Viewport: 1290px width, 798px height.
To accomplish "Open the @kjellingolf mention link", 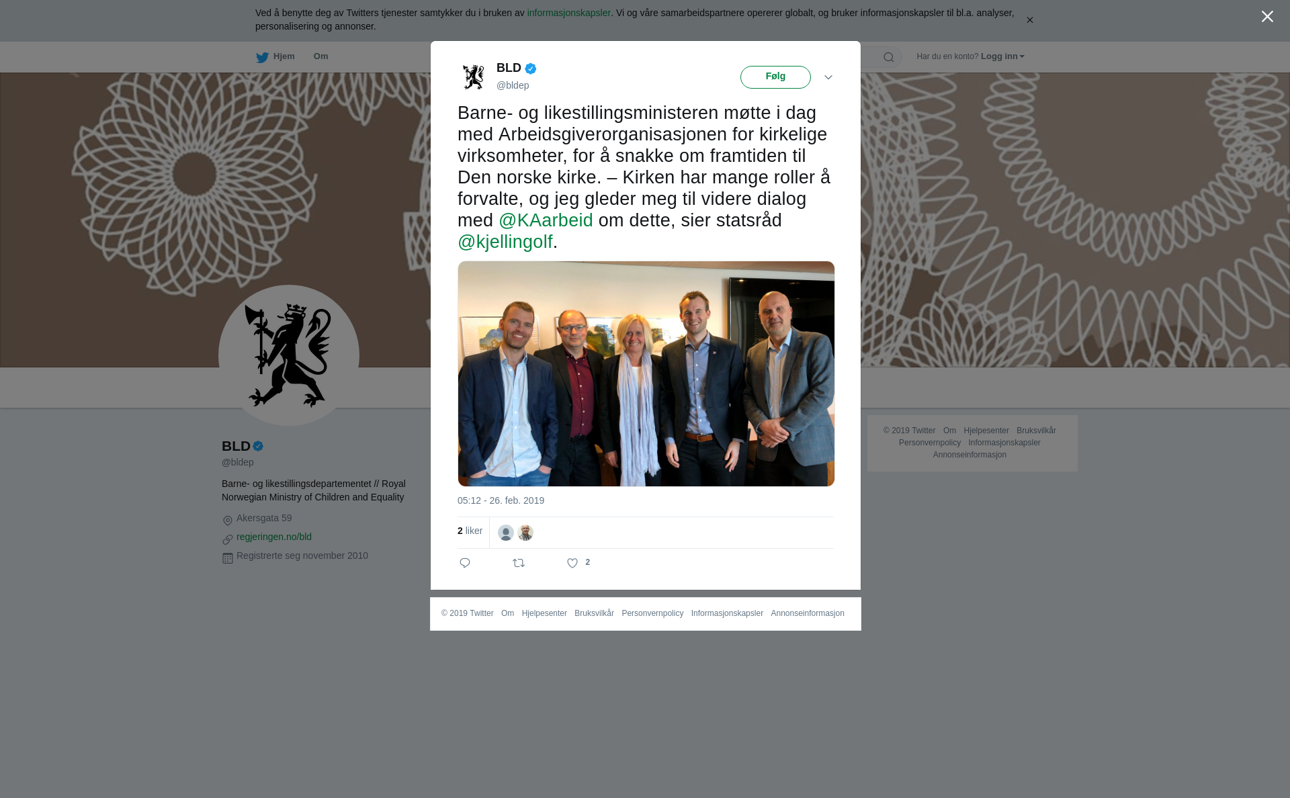I will pos(505,242).
